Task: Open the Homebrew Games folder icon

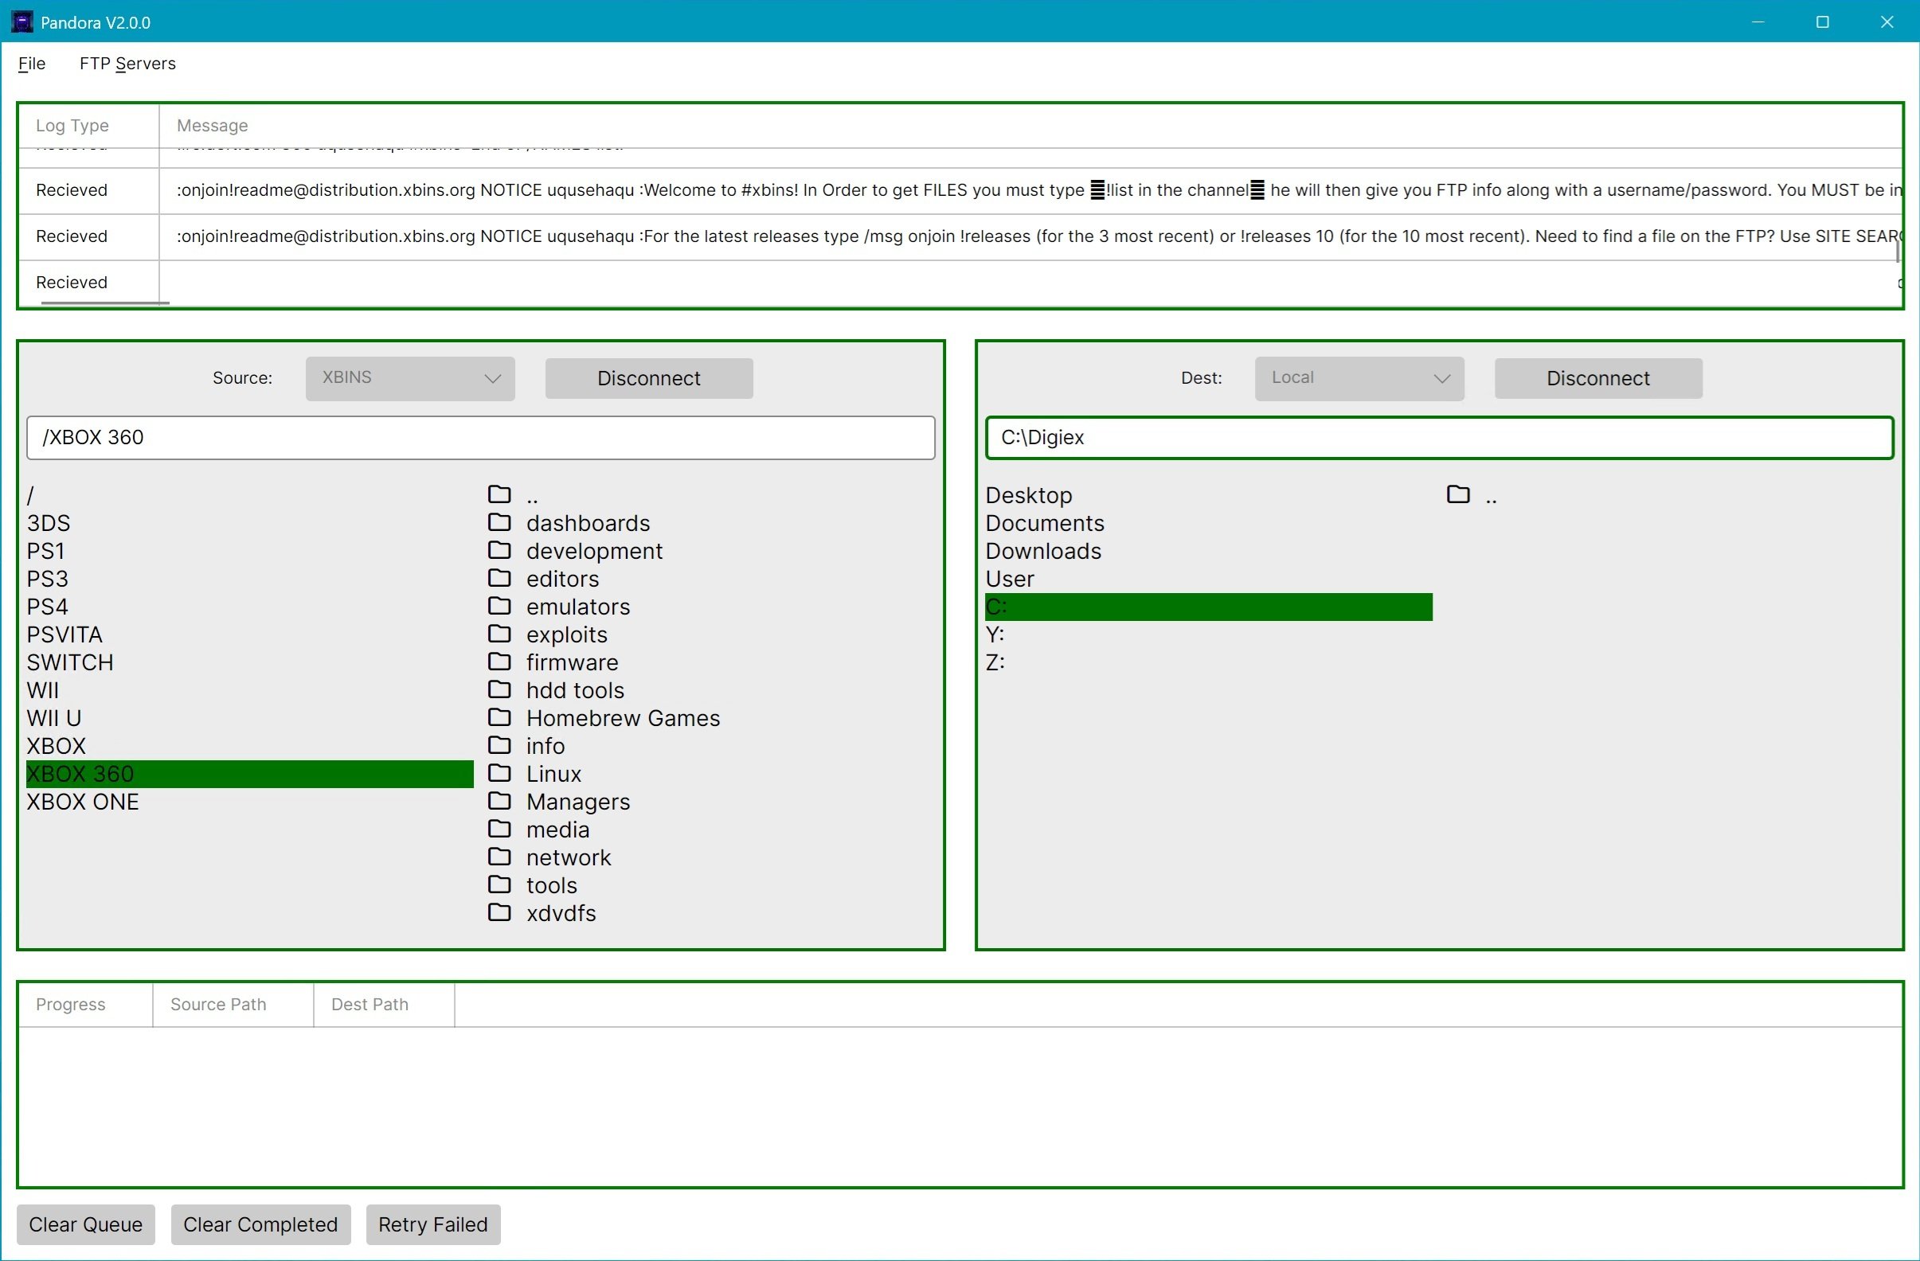Action: click(499, 717)
